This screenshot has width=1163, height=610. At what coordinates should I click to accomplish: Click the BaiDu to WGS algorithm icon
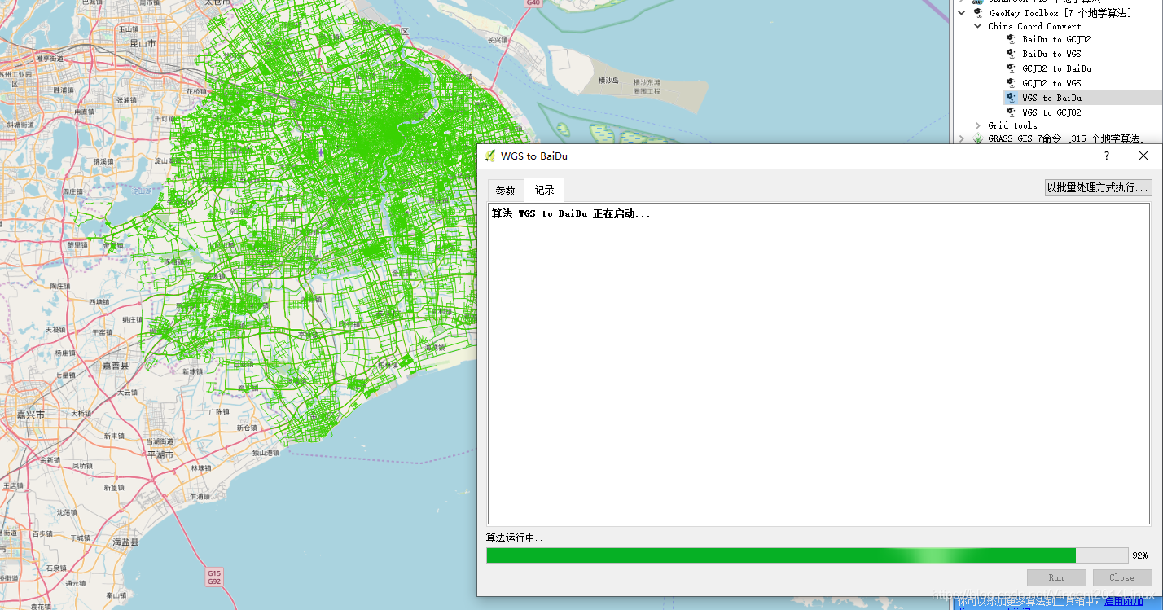(x=1011, y=54)
